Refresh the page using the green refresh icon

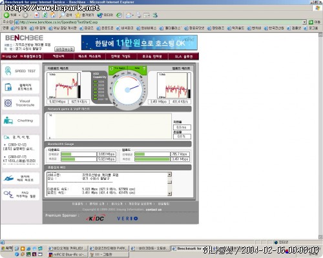(x=45, y=15)
